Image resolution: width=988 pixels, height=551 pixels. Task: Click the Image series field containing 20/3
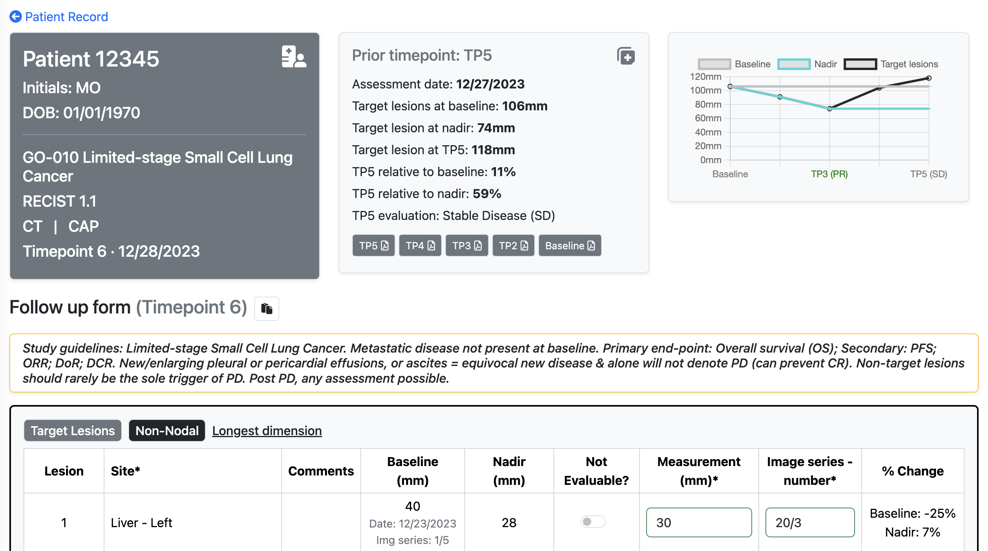(810, 522)
